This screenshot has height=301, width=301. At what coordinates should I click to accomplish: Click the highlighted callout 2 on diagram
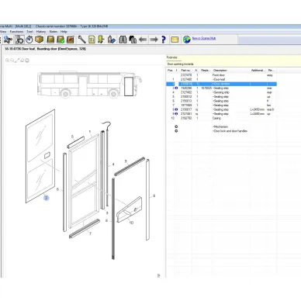[x=46, y=198]
